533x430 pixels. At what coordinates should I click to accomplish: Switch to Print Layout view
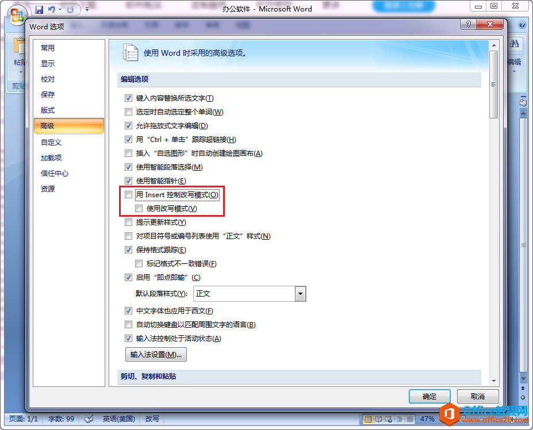(368, 419)
